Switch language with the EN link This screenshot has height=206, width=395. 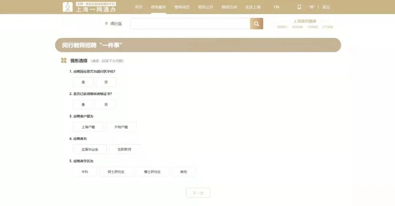(276, 7)
